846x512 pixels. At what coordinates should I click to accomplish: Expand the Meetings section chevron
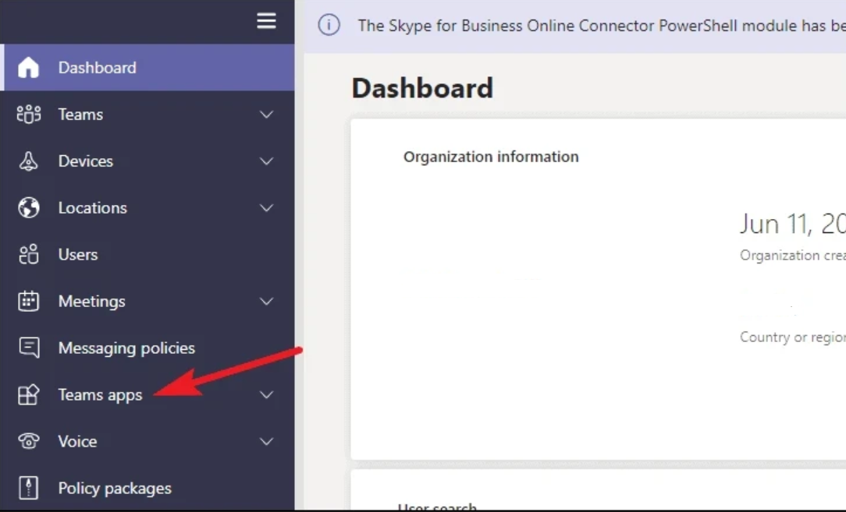[266, 302]
